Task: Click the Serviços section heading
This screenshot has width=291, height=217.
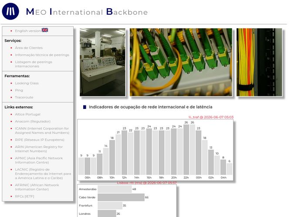Action: (13, 40)
